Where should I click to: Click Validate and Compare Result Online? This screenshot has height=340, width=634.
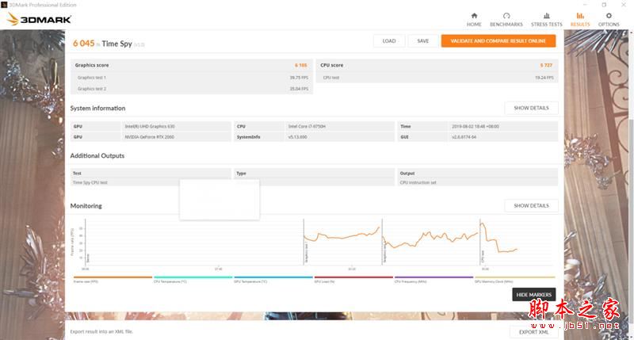click(x=498, y=41)
